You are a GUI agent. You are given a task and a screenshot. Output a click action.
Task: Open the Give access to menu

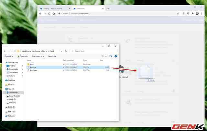[38, 56]
